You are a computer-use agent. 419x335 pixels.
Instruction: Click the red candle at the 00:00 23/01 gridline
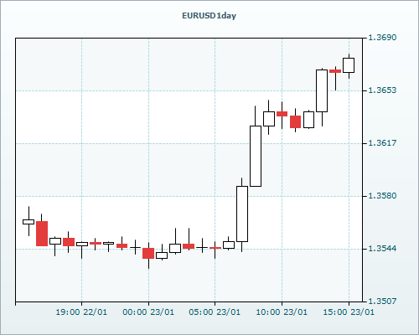(x=148, y=253)
